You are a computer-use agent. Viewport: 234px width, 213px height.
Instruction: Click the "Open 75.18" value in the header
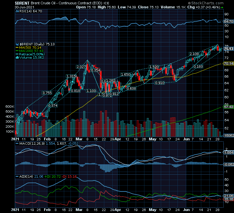(86, 7)
